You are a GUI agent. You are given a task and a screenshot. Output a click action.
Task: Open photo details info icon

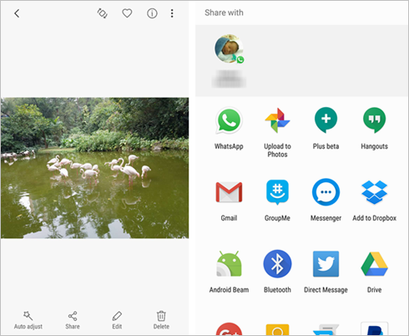pyautogui.click(x=152, y=13)
